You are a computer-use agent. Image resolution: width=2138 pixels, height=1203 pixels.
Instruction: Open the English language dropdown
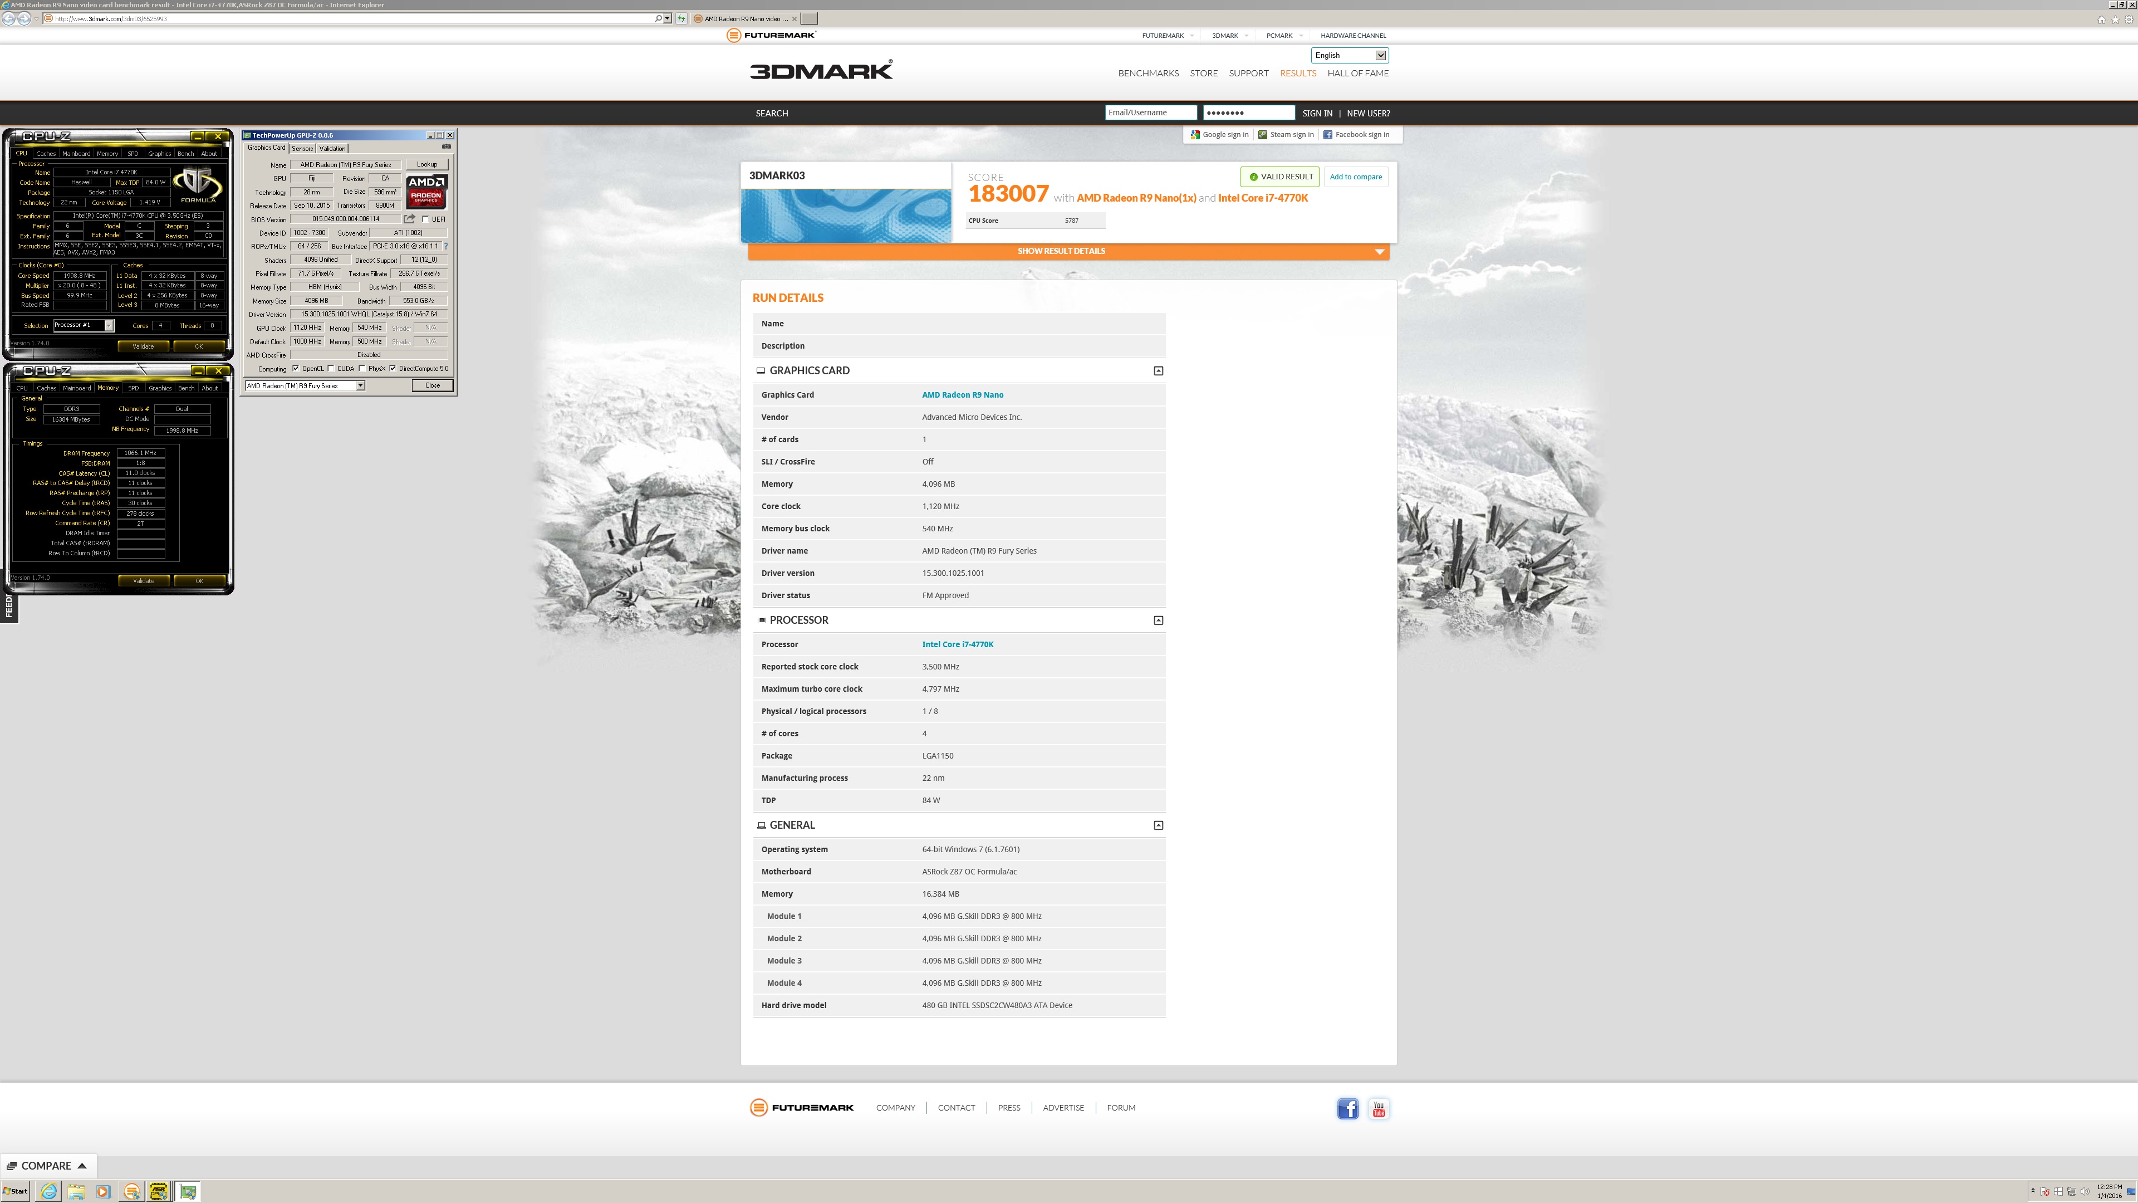(1350, 56)
